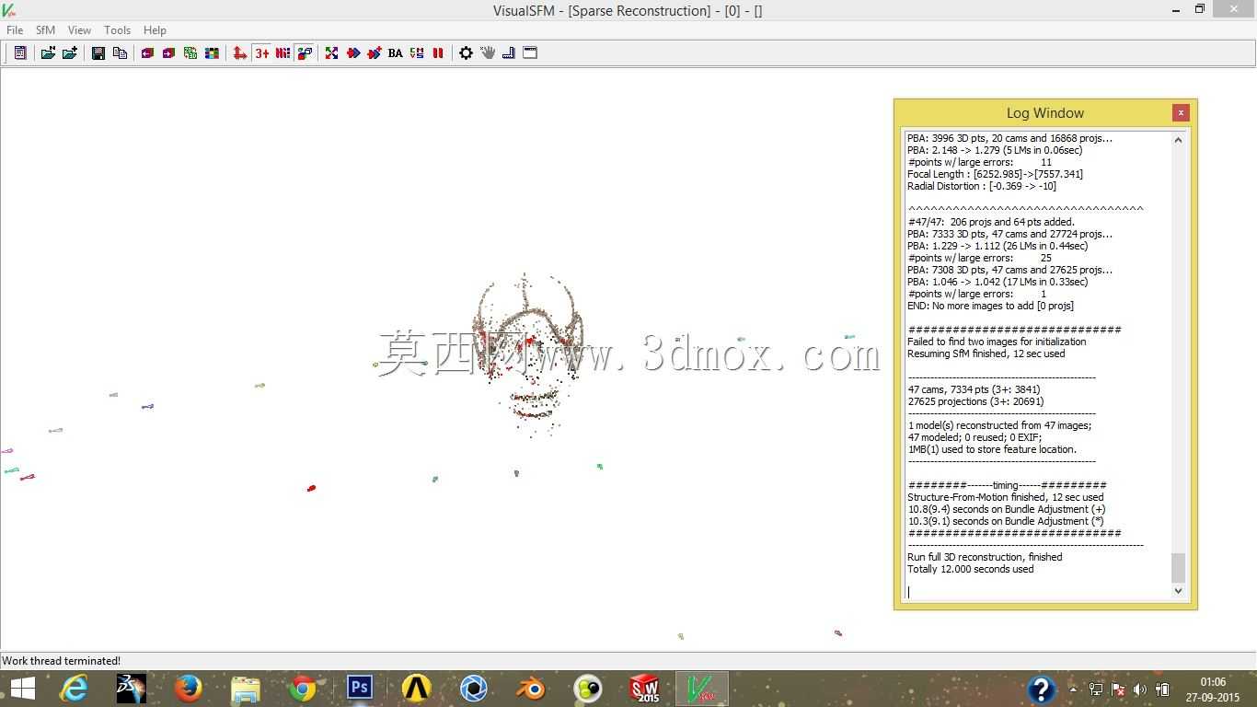Select the hand tool icon
The image size is (1257, 707).
[488, 53]
